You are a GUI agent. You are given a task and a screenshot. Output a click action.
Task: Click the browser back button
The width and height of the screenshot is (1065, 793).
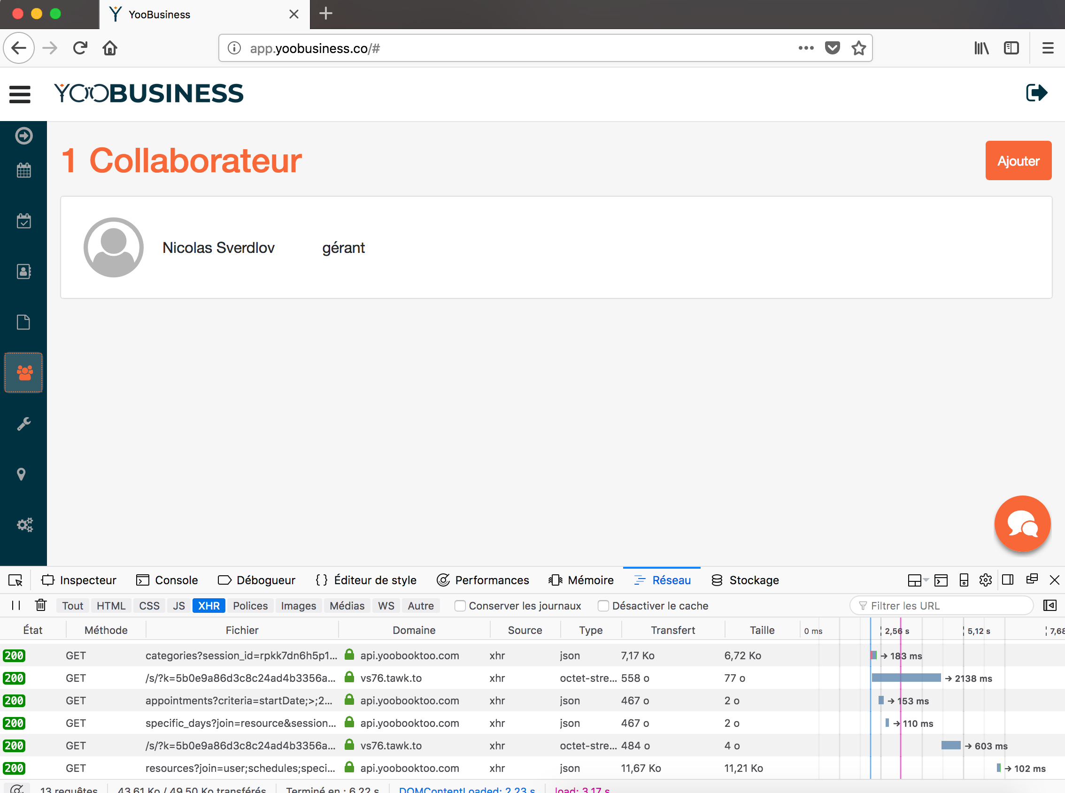(x=19, y=48)
